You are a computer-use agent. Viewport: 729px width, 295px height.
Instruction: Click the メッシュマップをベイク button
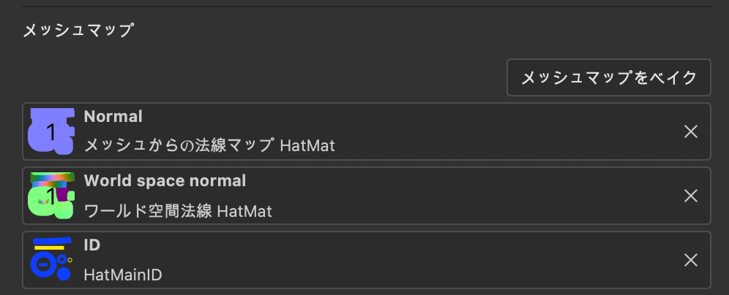click(608, 77)
